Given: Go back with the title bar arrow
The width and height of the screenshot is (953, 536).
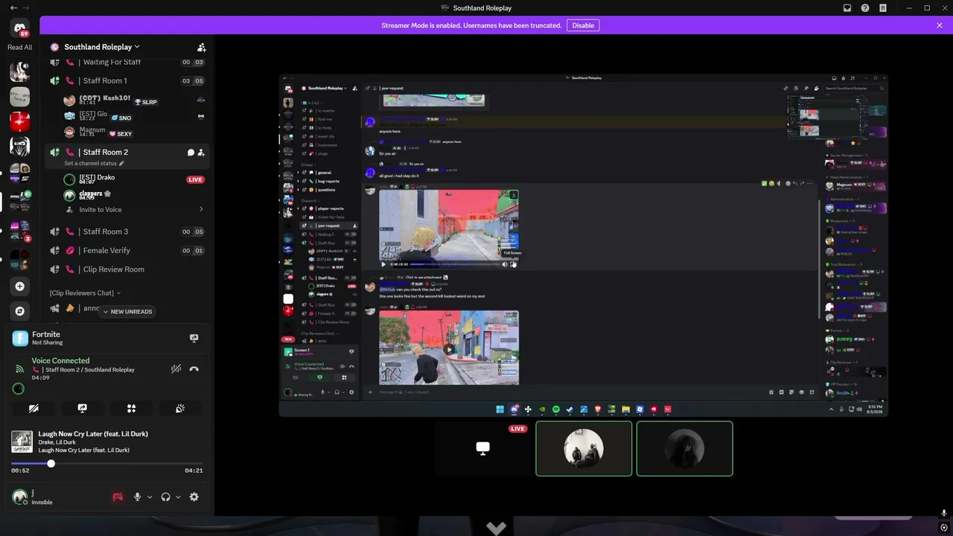Looking at the screenshot, I should (x=13, y=8).
